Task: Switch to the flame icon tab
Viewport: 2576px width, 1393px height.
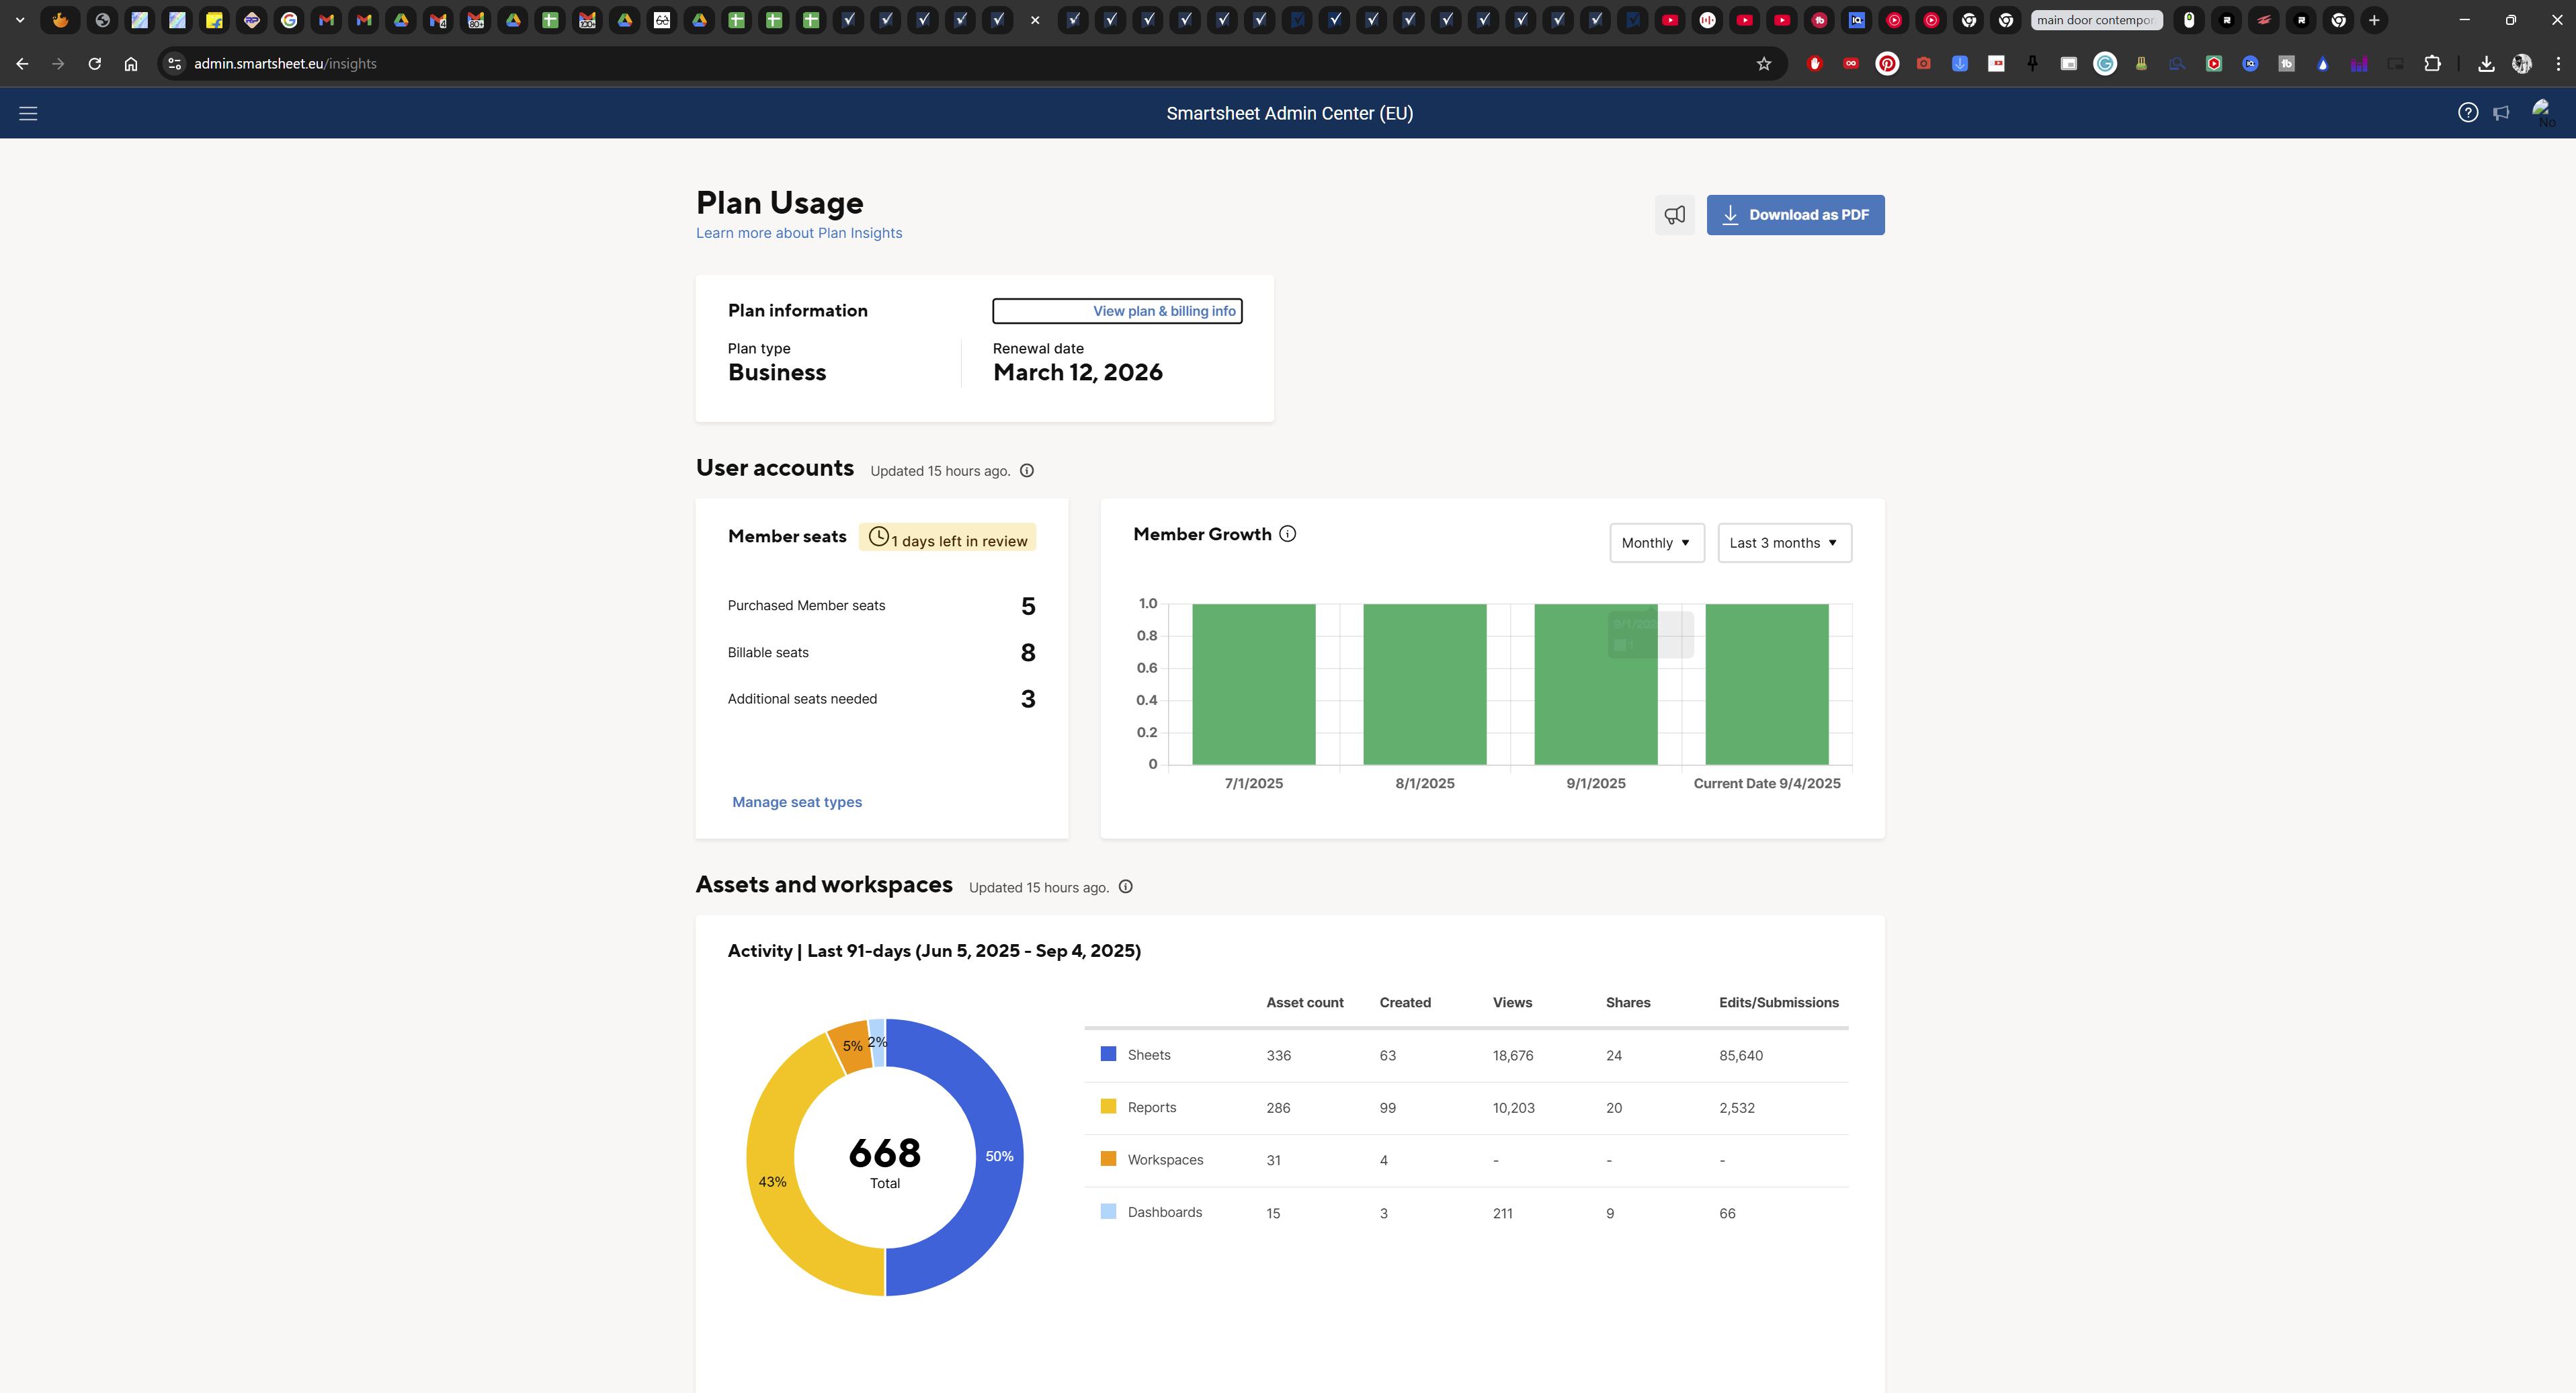Action: click(x=60, y=20)
